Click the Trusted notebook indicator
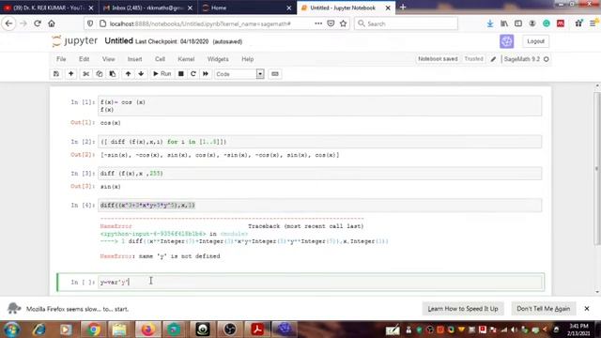601x338 pixels. [473, 59]
